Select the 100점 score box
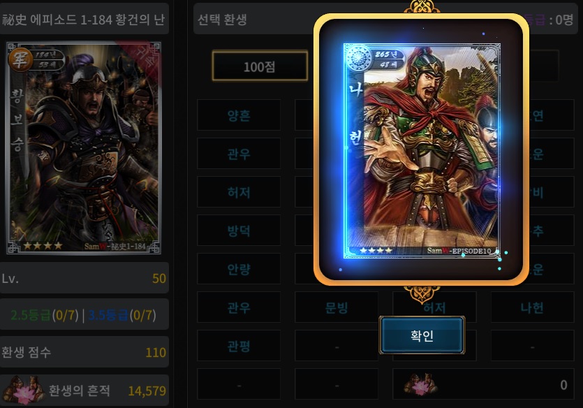The width and height of the screenshot is (583, 408). pyautogui.click(x=260, y=66)
